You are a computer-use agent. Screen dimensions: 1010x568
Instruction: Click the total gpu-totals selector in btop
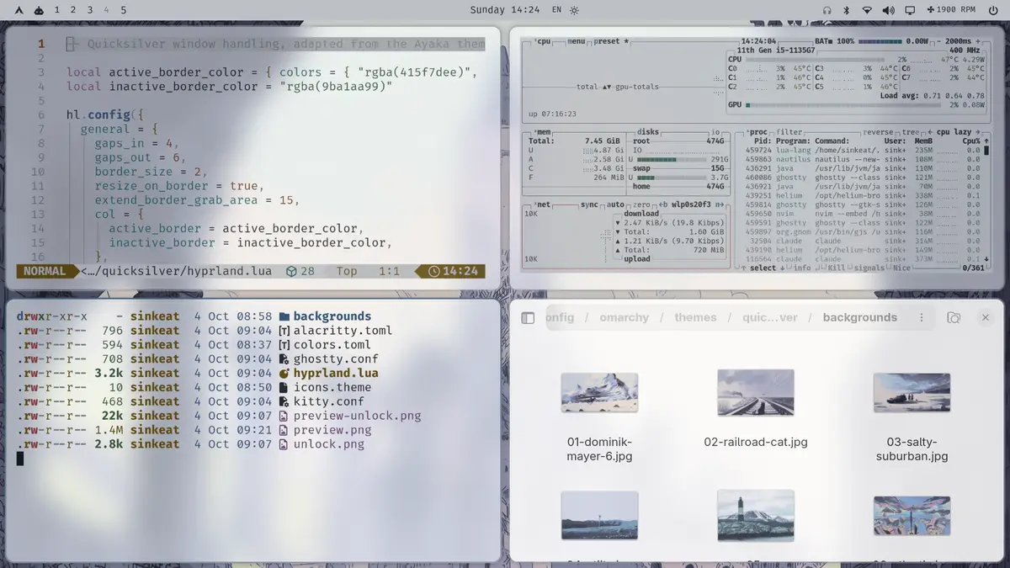point(617,87)
